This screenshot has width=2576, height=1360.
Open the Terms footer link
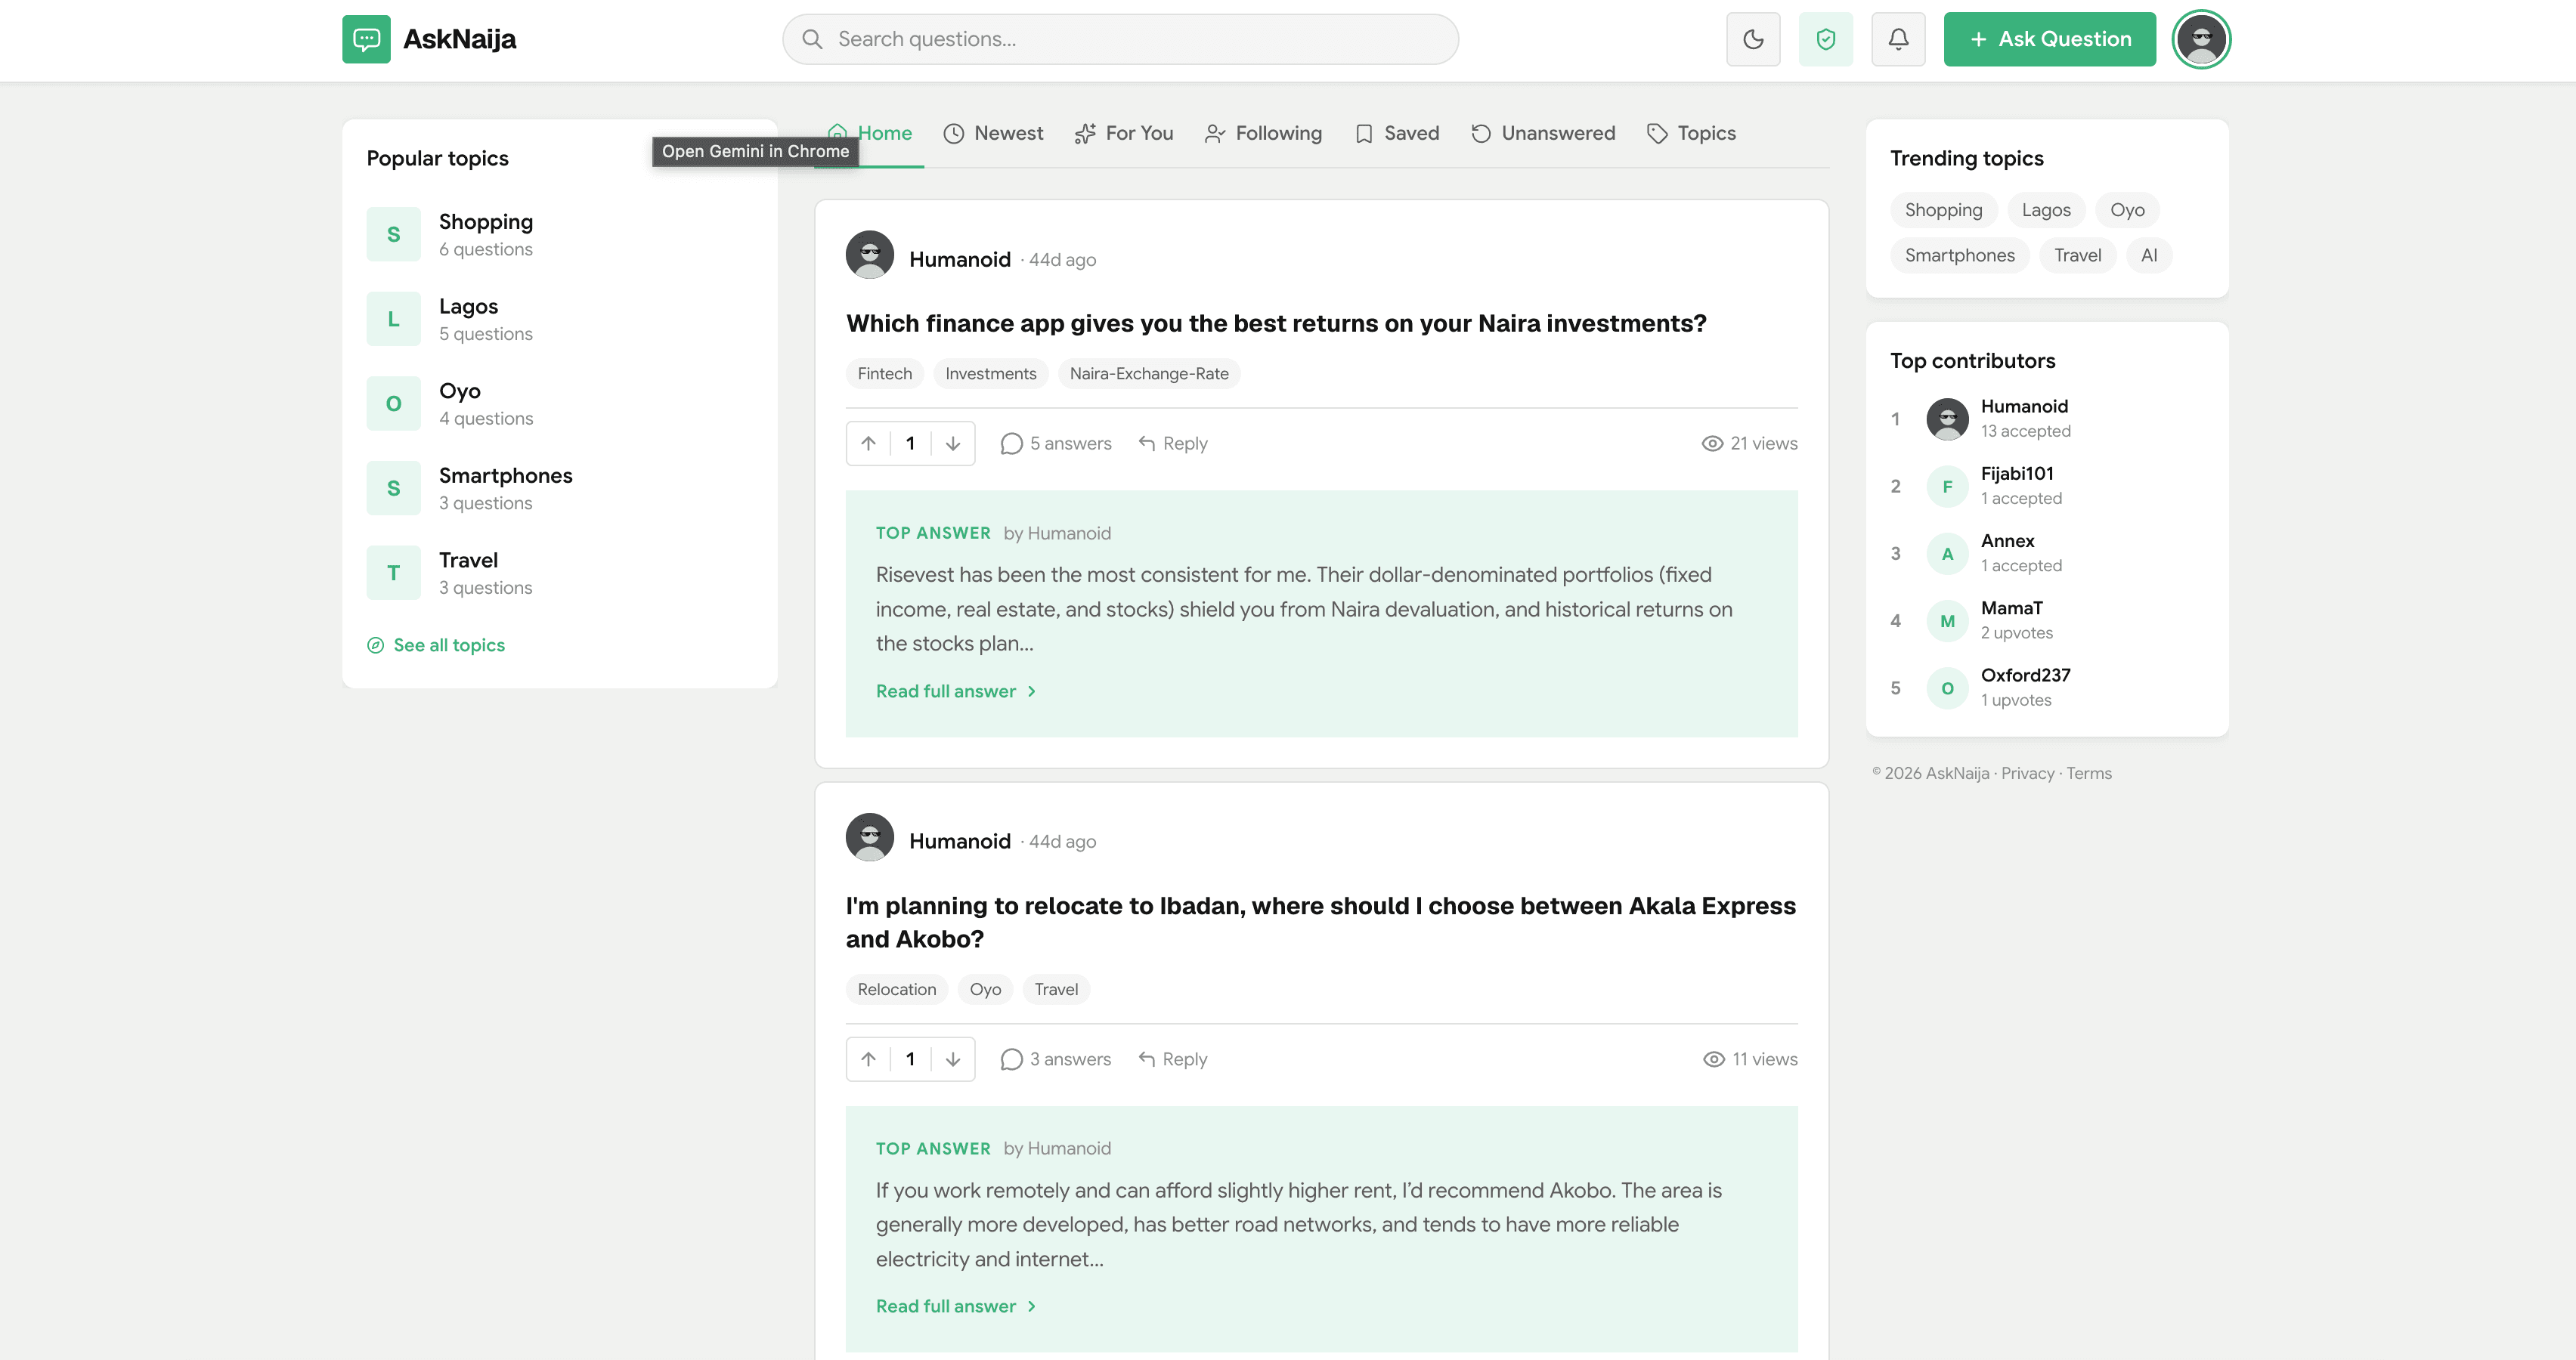tap(2089, 774)
